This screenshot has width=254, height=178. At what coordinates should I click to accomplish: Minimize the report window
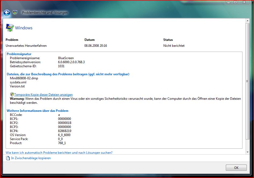(229, 2)
